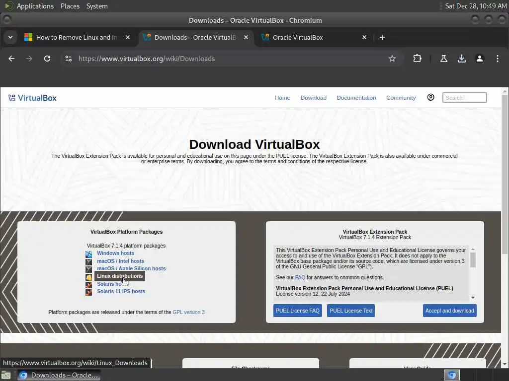The width and height of the screenshot is (509, 381).
Task: Select the Downloads – Oracle VirtualBox tab
Action: pos(195,37)
